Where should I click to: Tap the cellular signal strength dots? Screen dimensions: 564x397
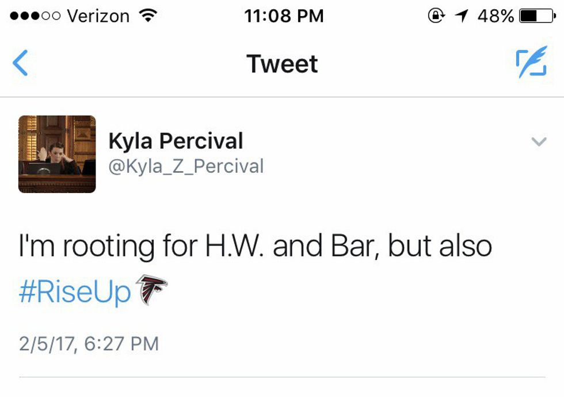[35, 16]
